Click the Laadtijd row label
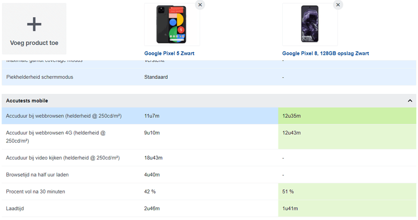This screenshot has width=418, height=220. pyautogui.click(x=16, y=208)
